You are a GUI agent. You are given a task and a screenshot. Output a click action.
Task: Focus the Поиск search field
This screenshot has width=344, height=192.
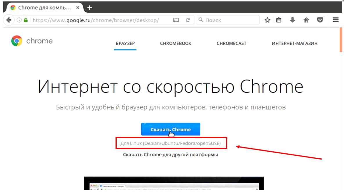[x=228, y=20]
